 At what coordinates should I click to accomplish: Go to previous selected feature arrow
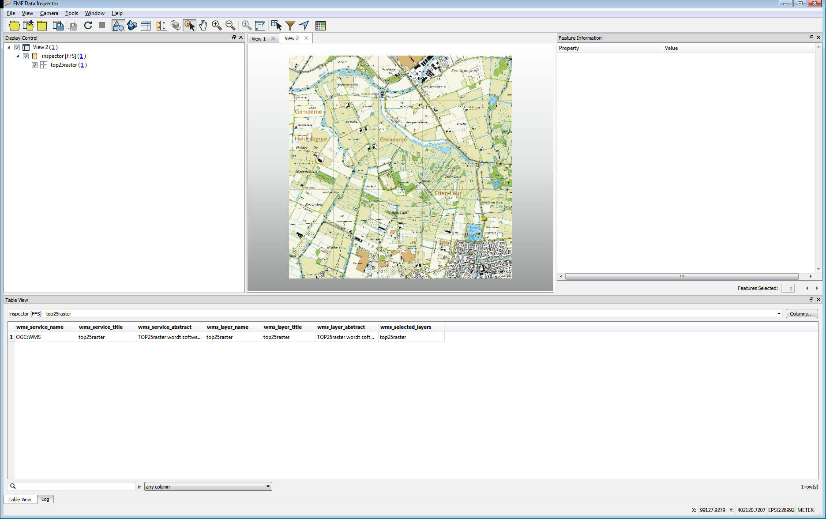pos(807,288)
